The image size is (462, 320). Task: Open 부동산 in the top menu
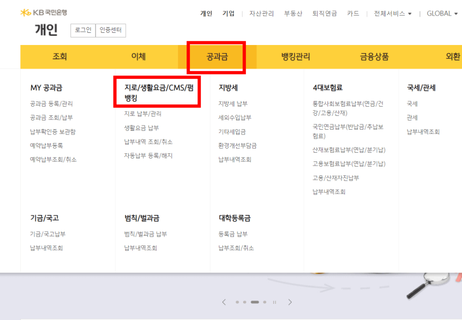click(293, 13)
